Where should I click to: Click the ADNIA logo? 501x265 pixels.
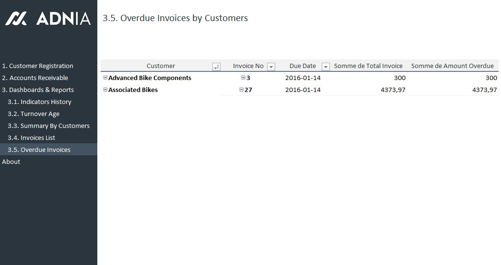pos(48,19)
